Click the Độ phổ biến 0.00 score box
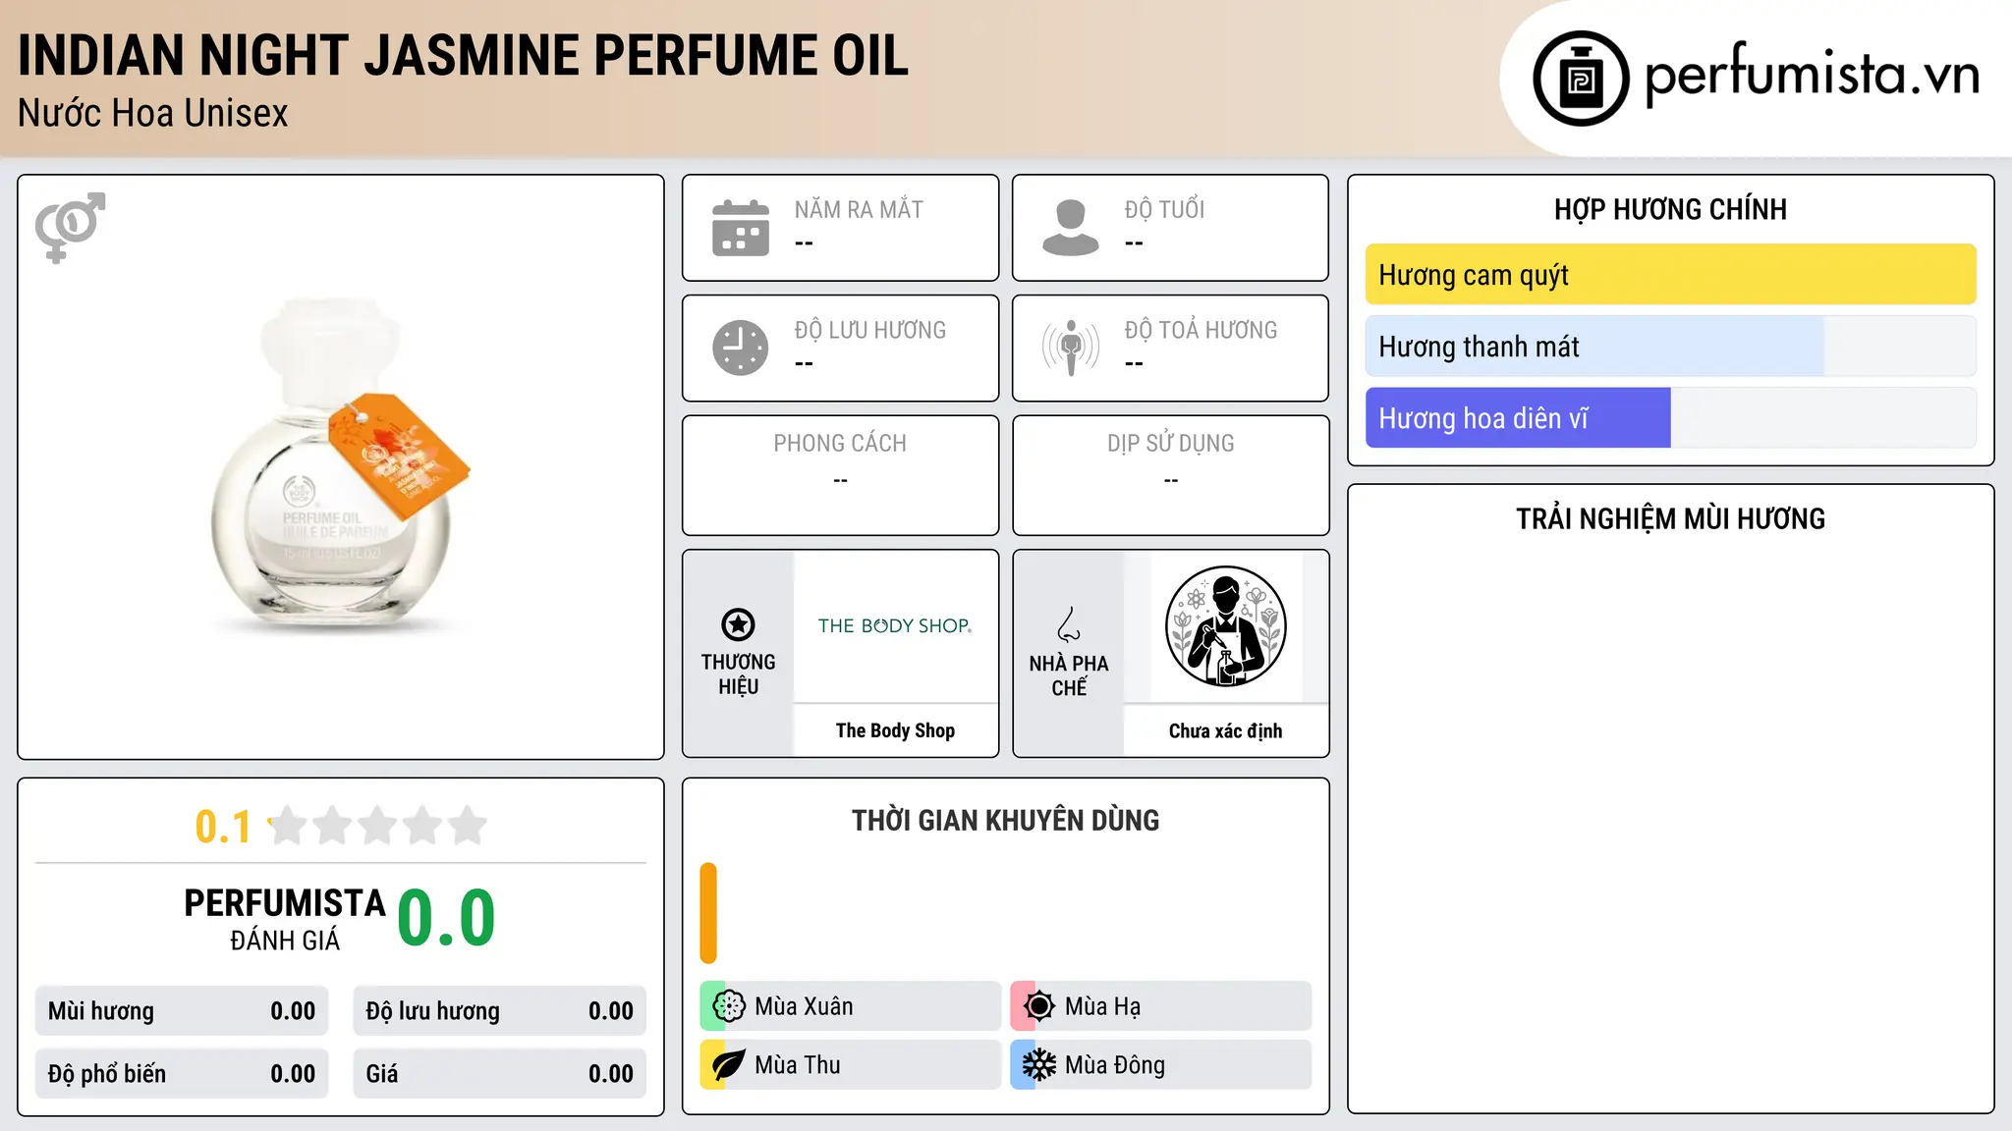This screenshot has height=1131, width=2012. tap(182, 1074)
